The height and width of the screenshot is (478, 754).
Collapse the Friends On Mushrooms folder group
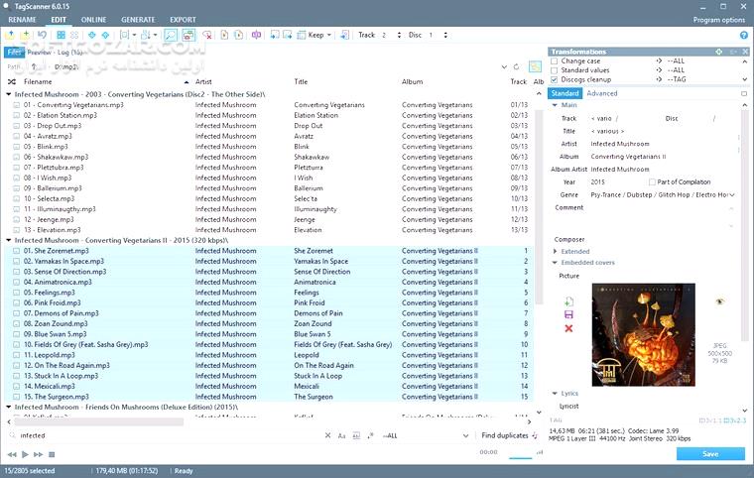tap(9, 407)
